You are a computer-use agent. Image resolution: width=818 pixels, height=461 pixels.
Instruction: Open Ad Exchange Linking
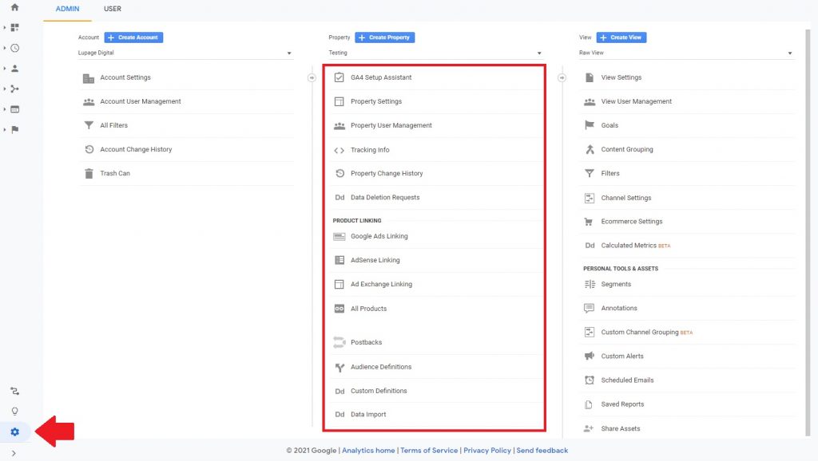pyautogui.click(x=381, y=284)
